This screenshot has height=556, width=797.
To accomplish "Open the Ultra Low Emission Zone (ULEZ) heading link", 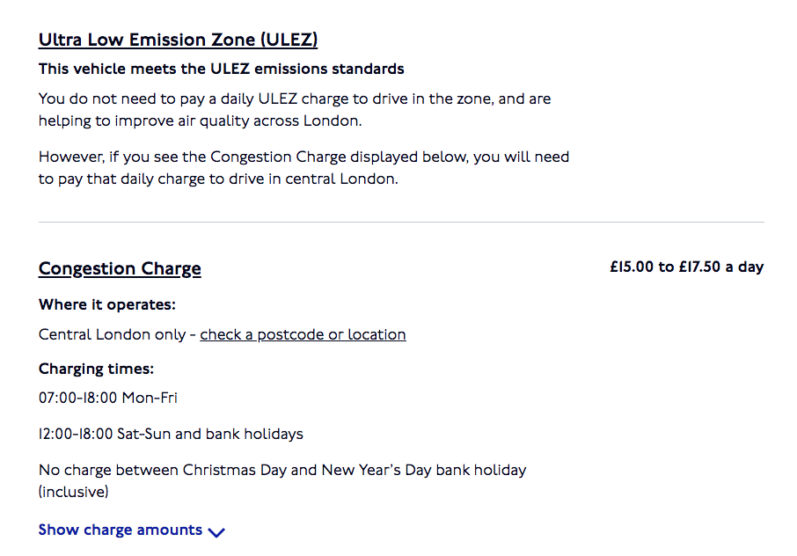I will pyautogui.click(x=178, y=40).
